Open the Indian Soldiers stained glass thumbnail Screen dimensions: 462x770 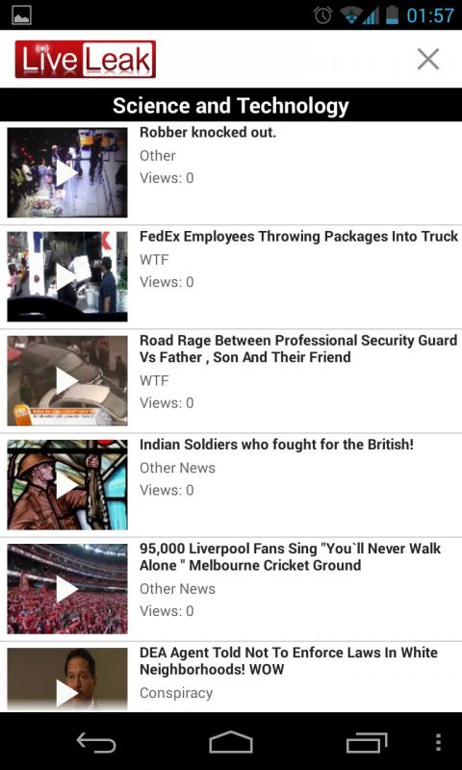67,485
